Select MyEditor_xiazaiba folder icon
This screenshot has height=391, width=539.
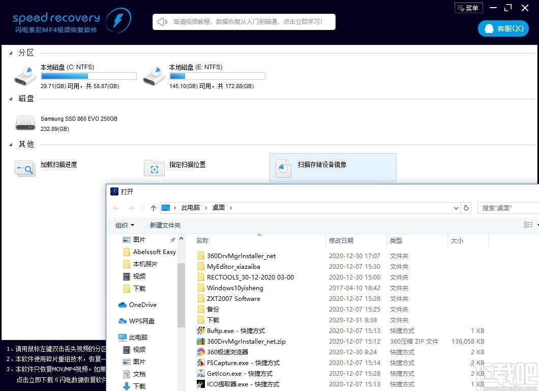point(201,266)
